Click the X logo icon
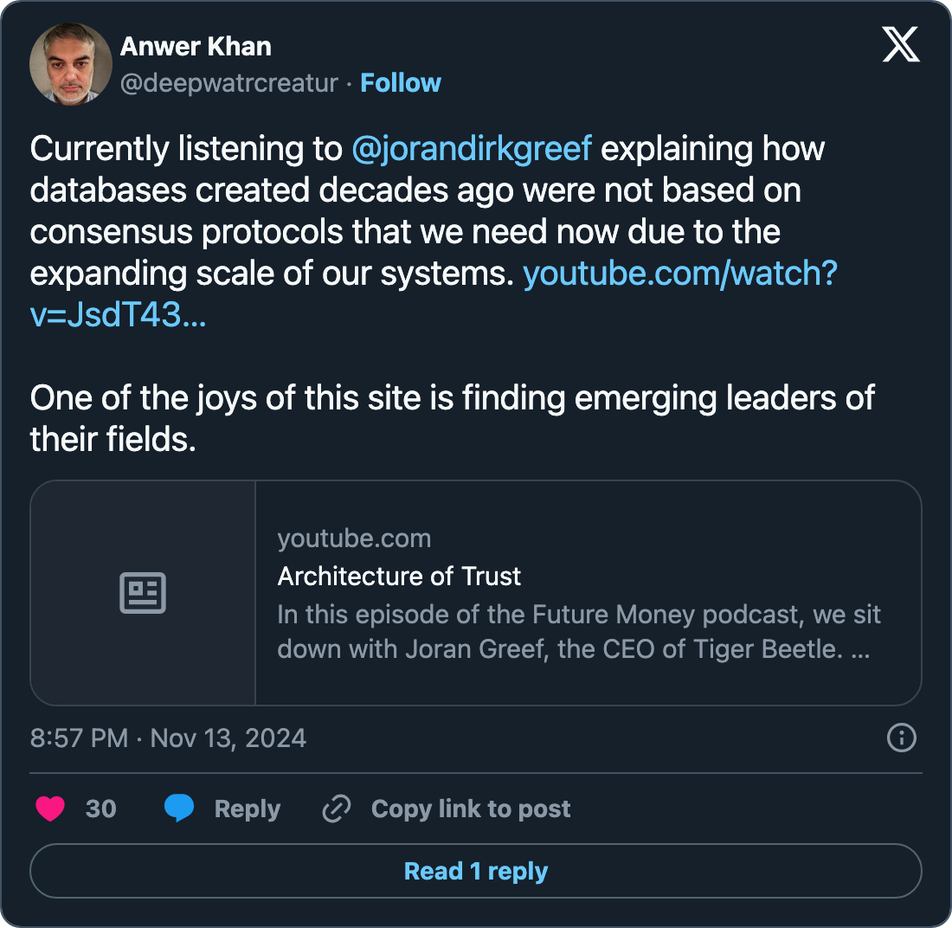This screenshot has width=952, height=928. [900, 43]
